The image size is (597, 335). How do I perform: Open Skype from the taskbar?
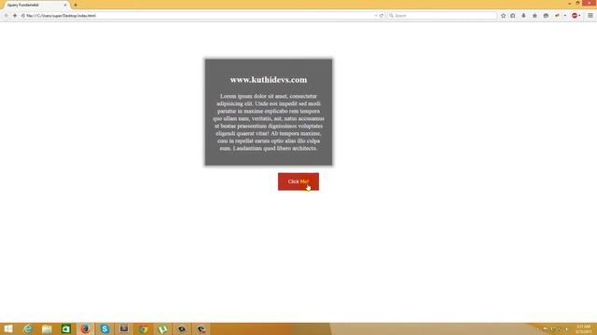click(x=104, y=328)
